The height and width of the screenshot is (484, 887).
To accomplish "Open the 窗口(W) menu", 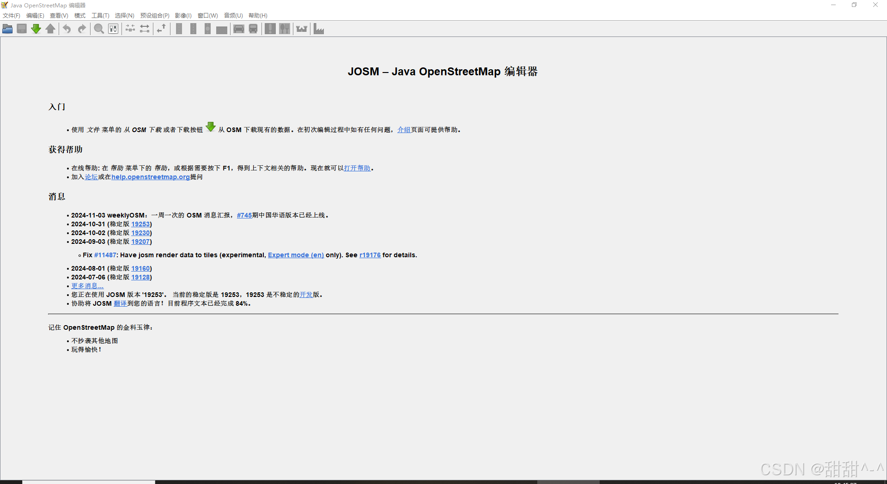I will point(208,16).
